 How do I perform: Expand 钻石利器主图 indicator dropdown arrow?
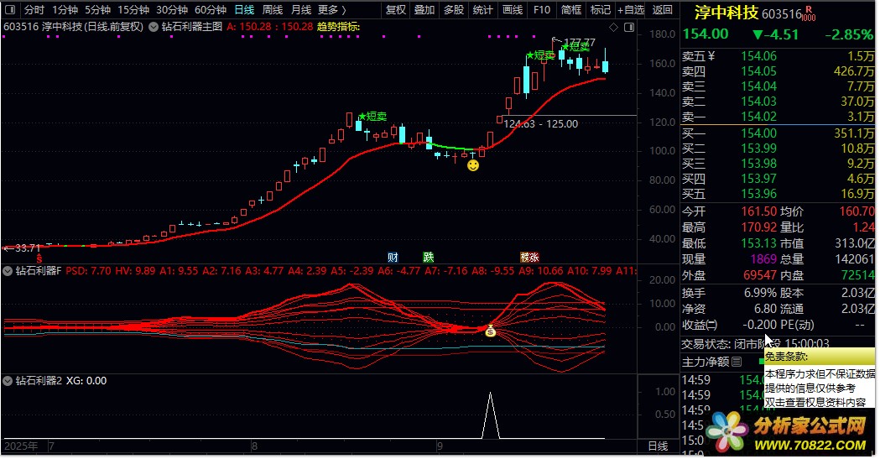click(x=154, y=26)
